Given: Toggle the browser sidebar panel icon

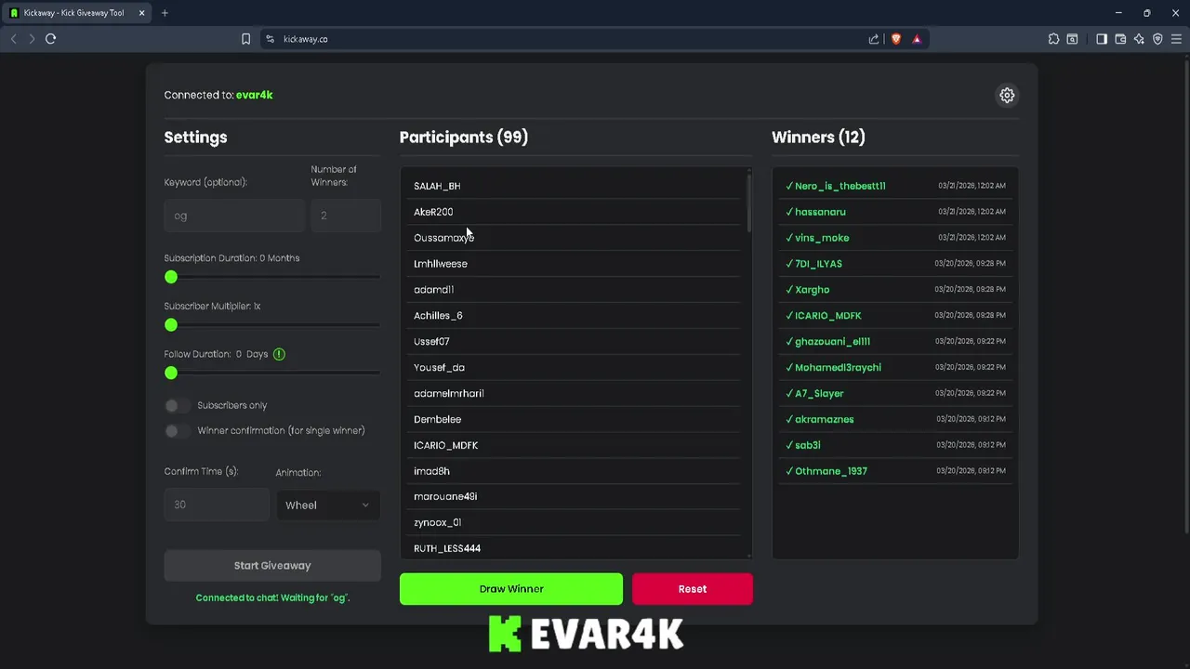Looking at the screenshot, I should click(1102, 39).
